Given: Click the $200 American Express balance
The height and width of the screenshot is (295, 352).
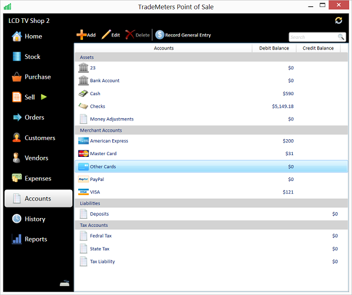Looking at the screenshot, I should (x=288, y=141).
